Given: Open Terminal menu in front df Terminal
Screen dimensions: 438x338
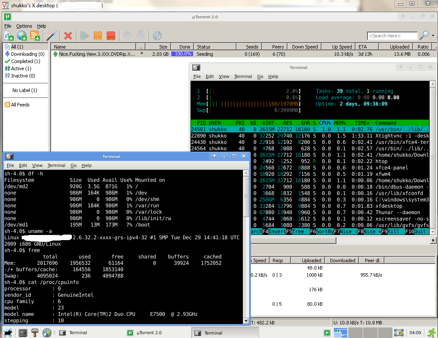Looking at the screenshot, I should pos(56,165).
